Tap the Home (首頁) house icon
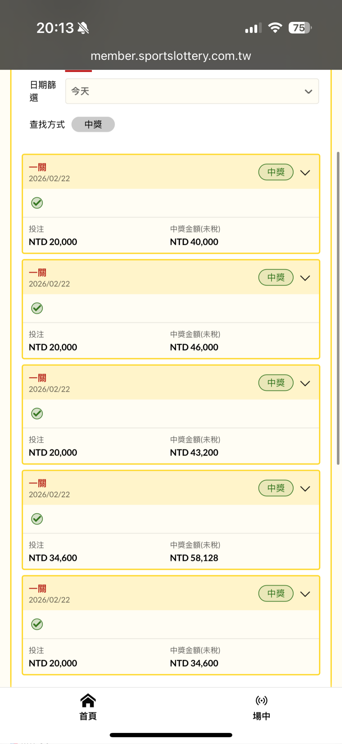This screenshot has width=342, height=744. coord(88,701)
